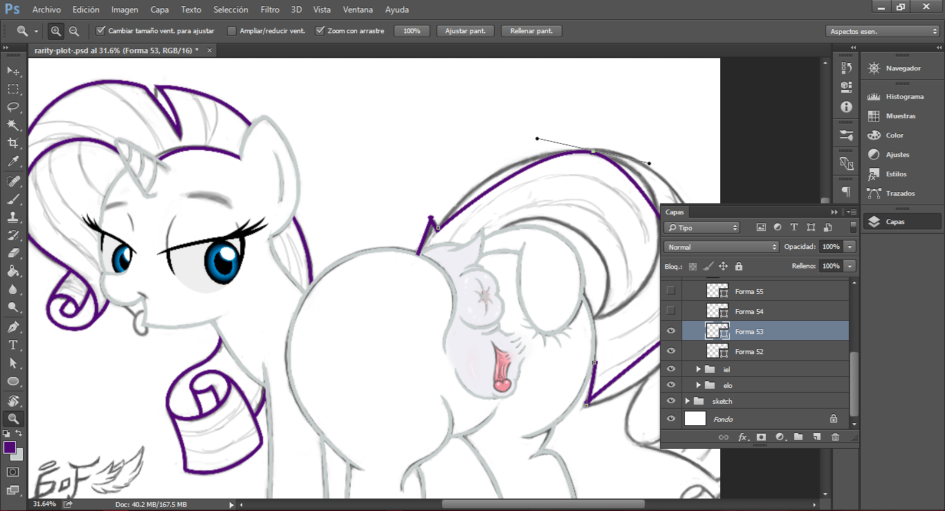Open the Archivo menu
This screenshot has height=511, width=945.
click(46, 10)
